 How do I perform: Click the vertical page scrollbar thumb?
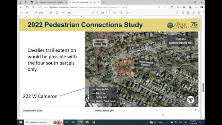[203, 87]
